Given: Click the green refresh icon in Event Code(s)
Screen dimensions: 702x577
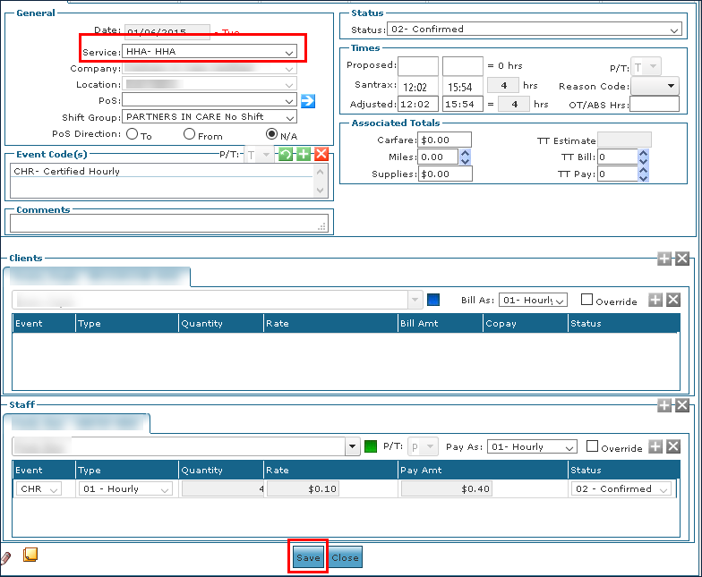Looking at the screenshot, I should pyautogui.click(x=286, y=155).
